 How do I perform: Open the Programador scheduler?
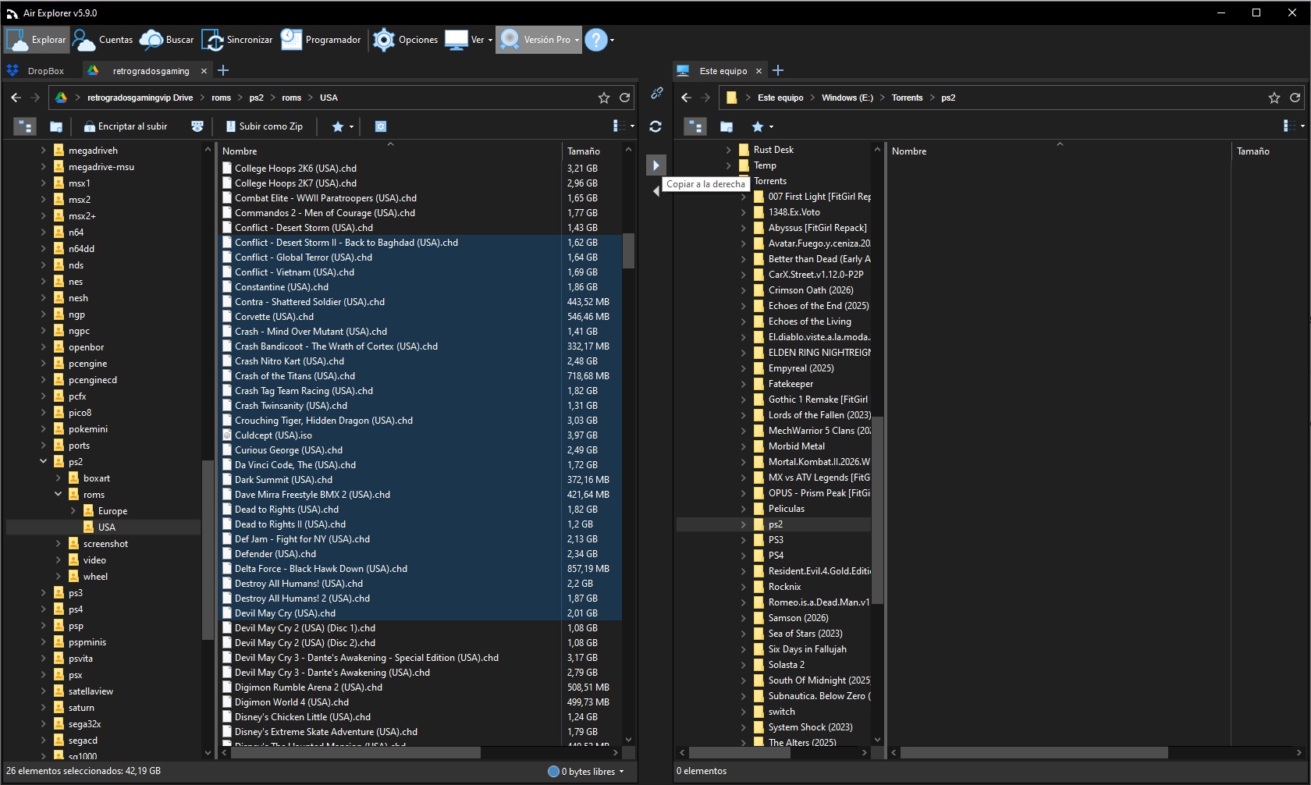(x=321, y=40)
